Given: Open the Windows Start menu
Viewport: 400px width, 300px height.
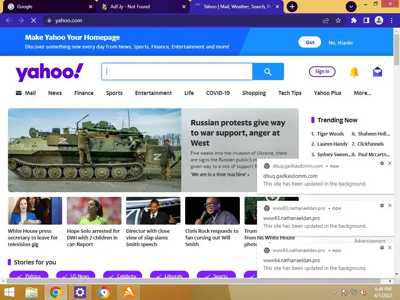Looking at the screenshot, I should coord(9,292).
